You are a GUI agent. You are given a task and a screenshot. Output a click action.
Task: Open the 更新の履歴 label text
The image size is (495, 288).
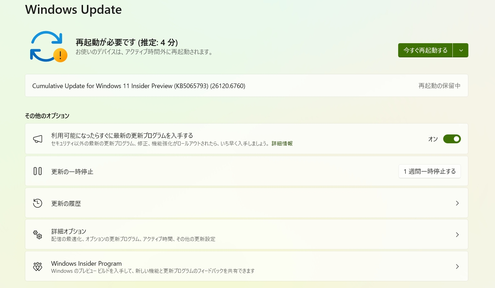[66, 203]
